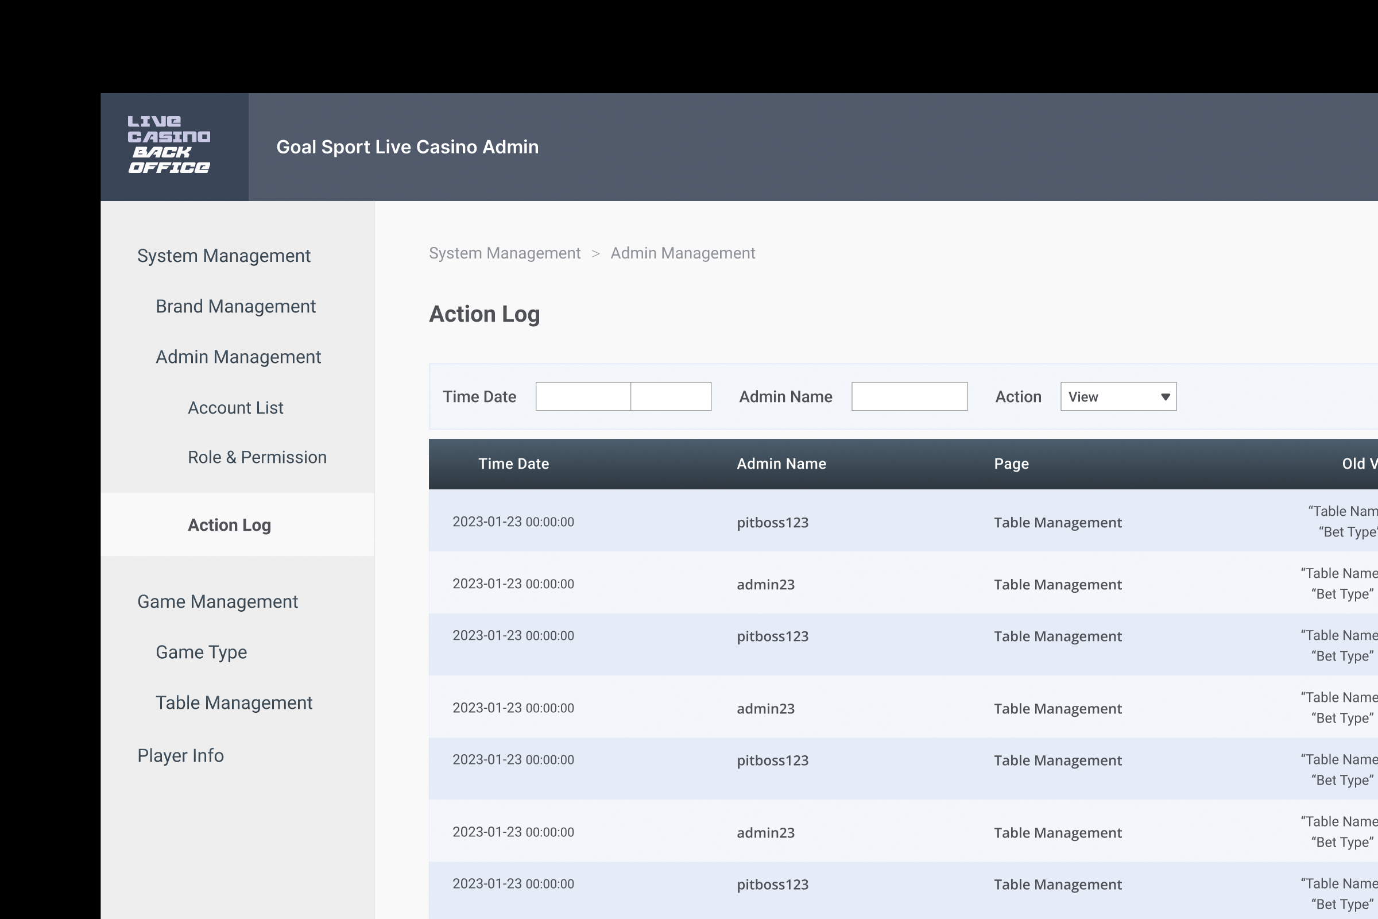View the Player Info section
The width and height of the screenshot is (1378, 919).
click(180, 755)
